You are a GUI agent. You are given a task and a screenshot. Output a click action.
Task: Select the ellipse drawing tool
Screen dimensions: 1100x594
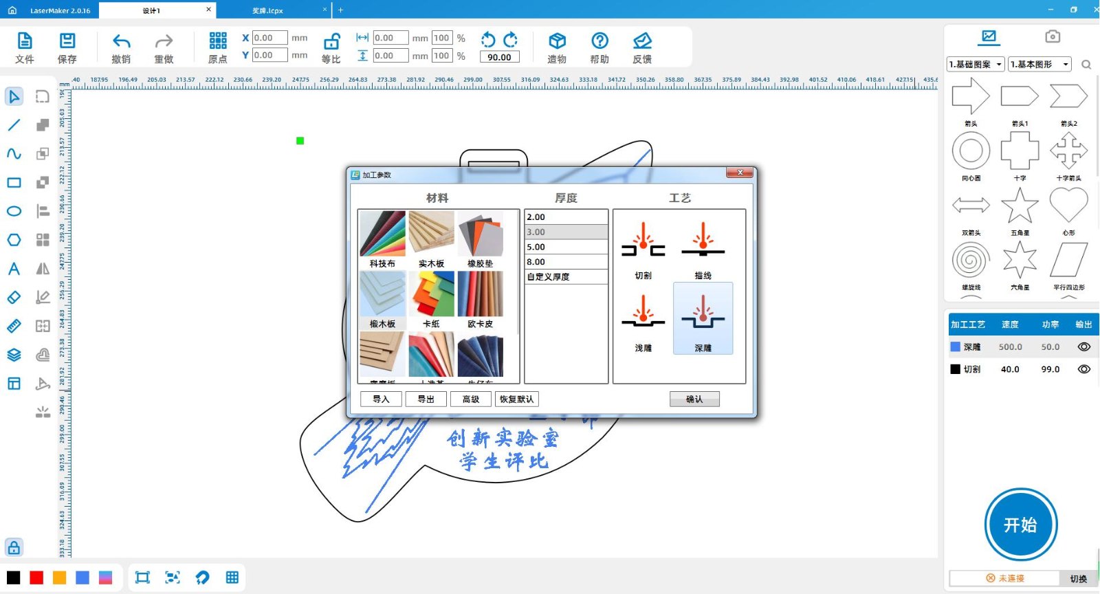[14, 211]
